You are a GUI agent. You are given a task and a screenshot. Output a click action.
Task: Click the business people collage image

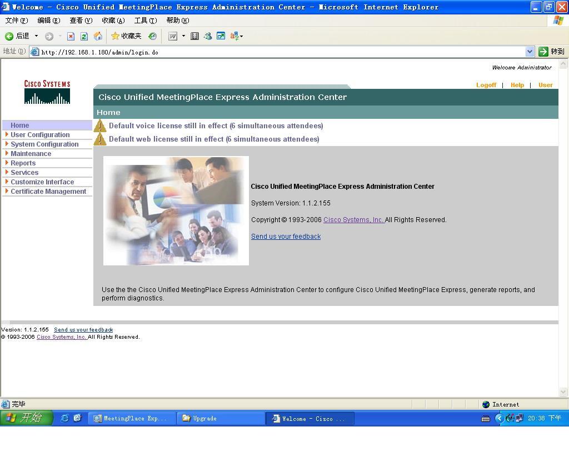[176, 210]
